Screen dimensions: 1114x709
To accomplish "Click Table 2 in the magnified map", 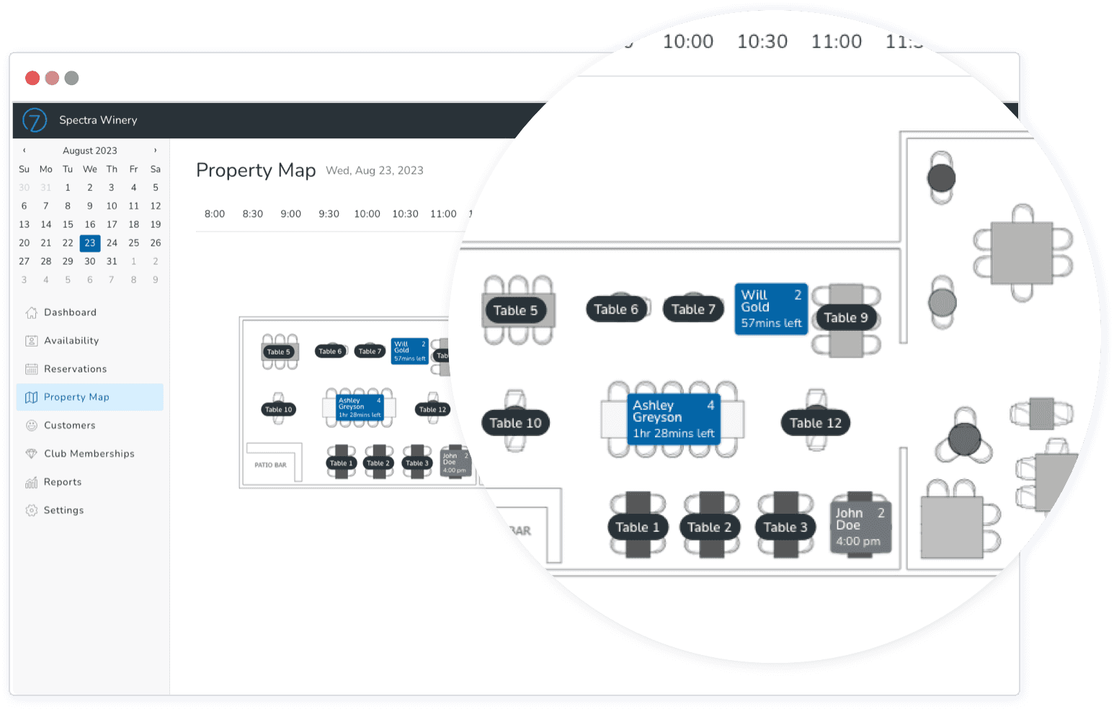I will click(x=710, y=527).
